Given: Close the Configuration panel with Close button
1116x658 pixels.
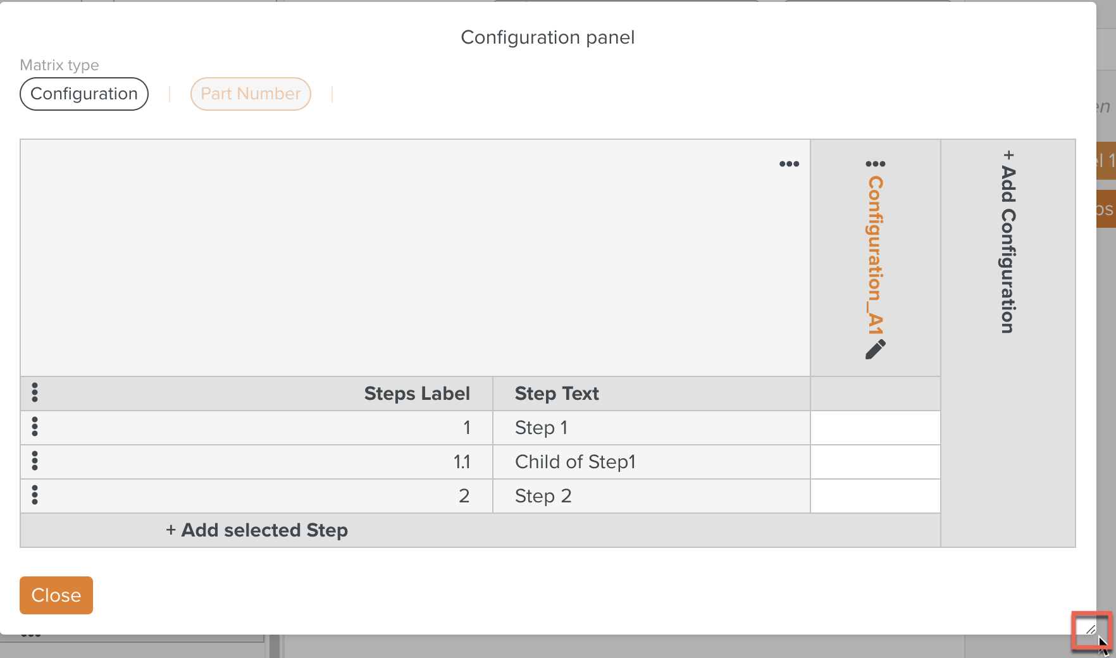Looking at the screenshot, I should click(x=56, y=595).
